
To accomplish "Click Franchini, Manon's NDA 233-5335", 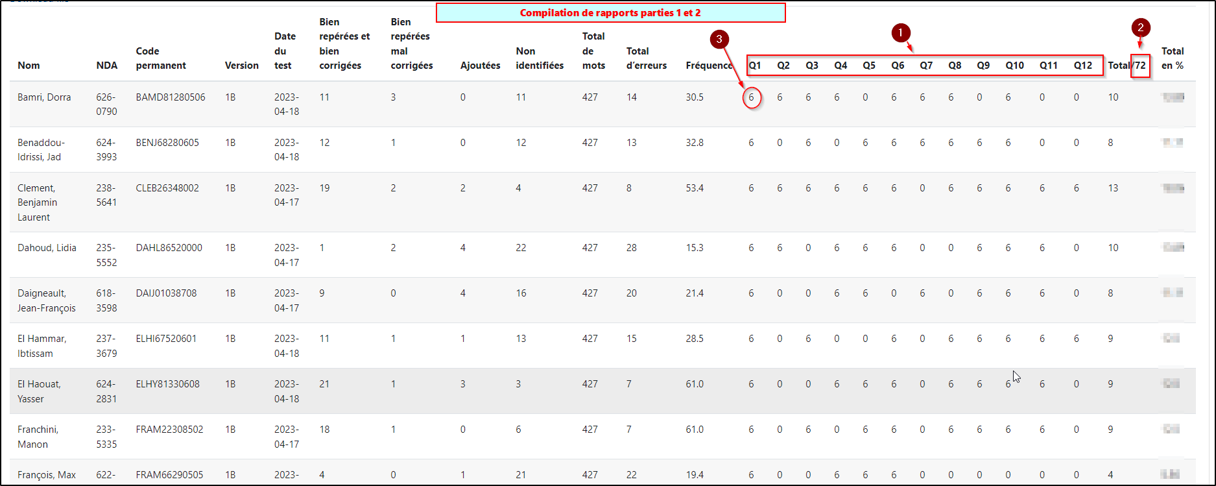I will (106, 437).
